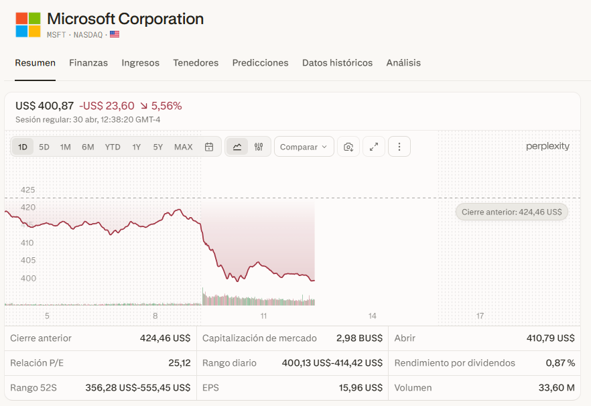The height and width of the screenshot is (406, 591).
Task: Click the current price US$ 400,87
Action: [x=44, y=106]
